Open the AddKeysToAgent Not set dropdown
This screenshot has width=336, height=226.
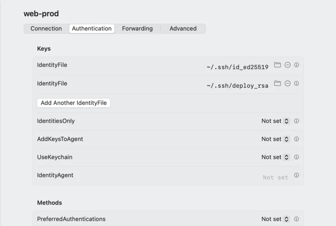pos(275,139)
